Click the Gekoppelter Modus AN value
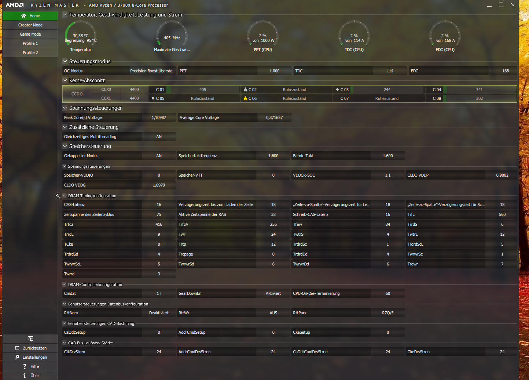The width and height of the screenshot is (529, 380). [159, 156]
